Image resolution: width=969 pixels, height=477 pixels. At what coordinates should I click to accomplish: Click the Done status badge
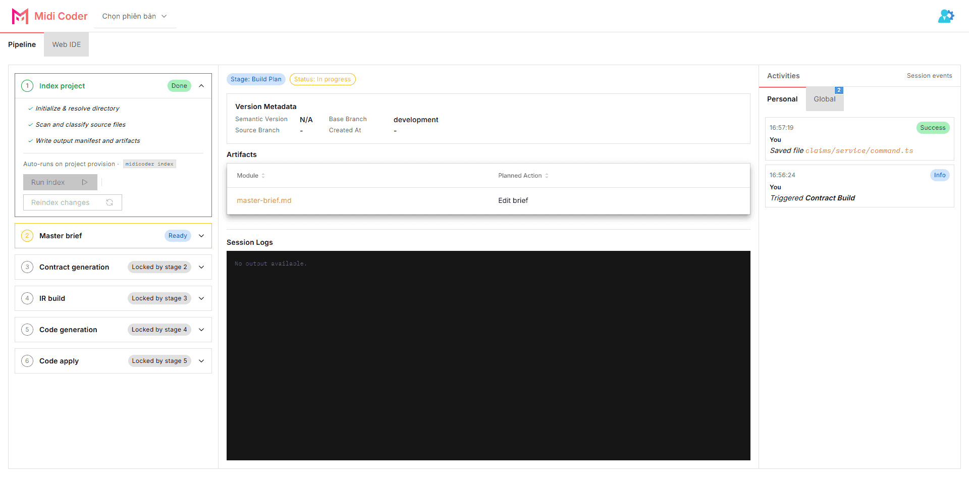point(179,86)
